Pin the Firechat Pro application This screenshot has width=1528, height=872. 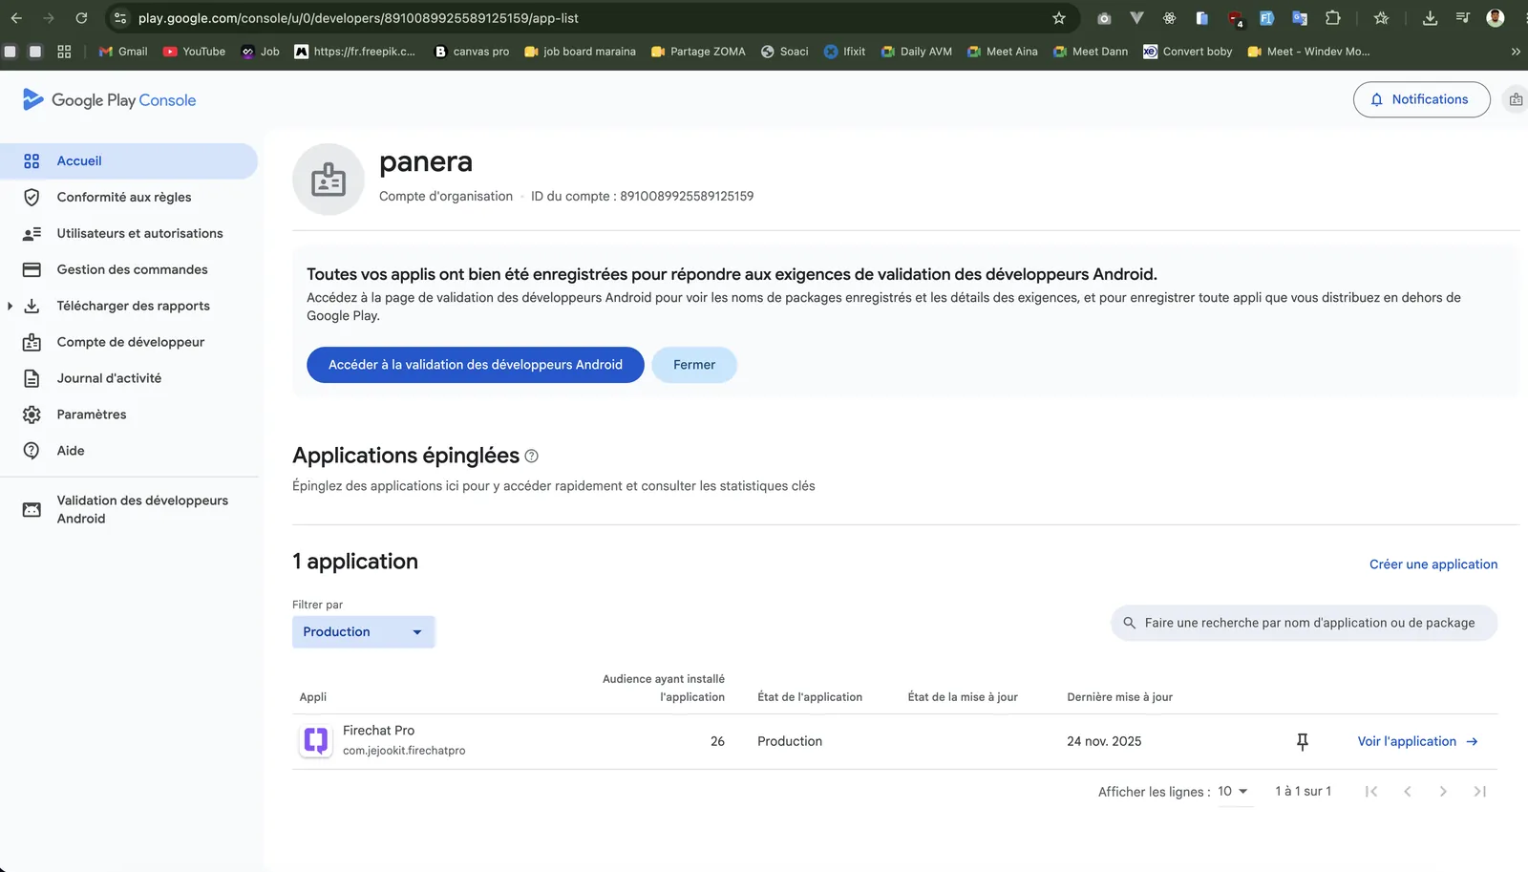pyautogui.click(x=1302, y=741)
